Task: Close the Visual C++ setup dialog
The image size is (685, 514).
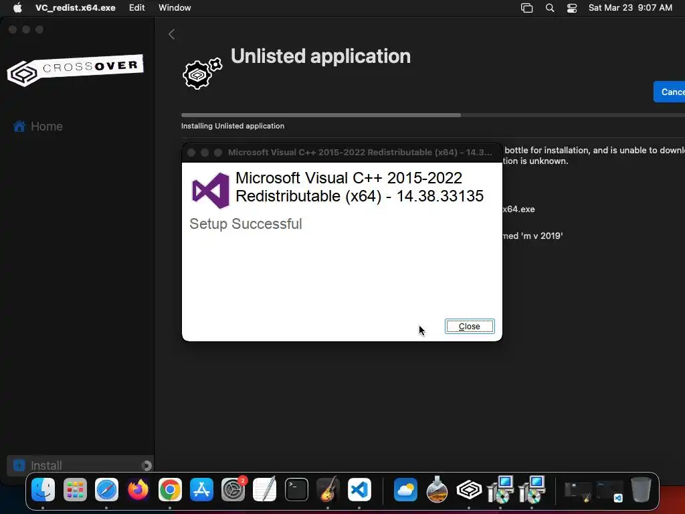Action: [469, 327]
